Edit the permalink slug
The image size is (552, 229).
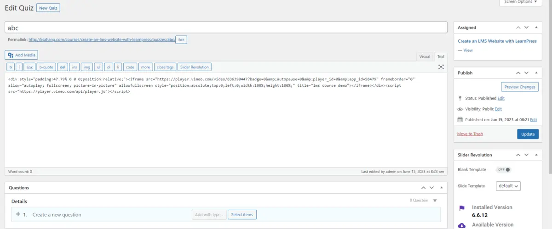(x=181, y=40)
